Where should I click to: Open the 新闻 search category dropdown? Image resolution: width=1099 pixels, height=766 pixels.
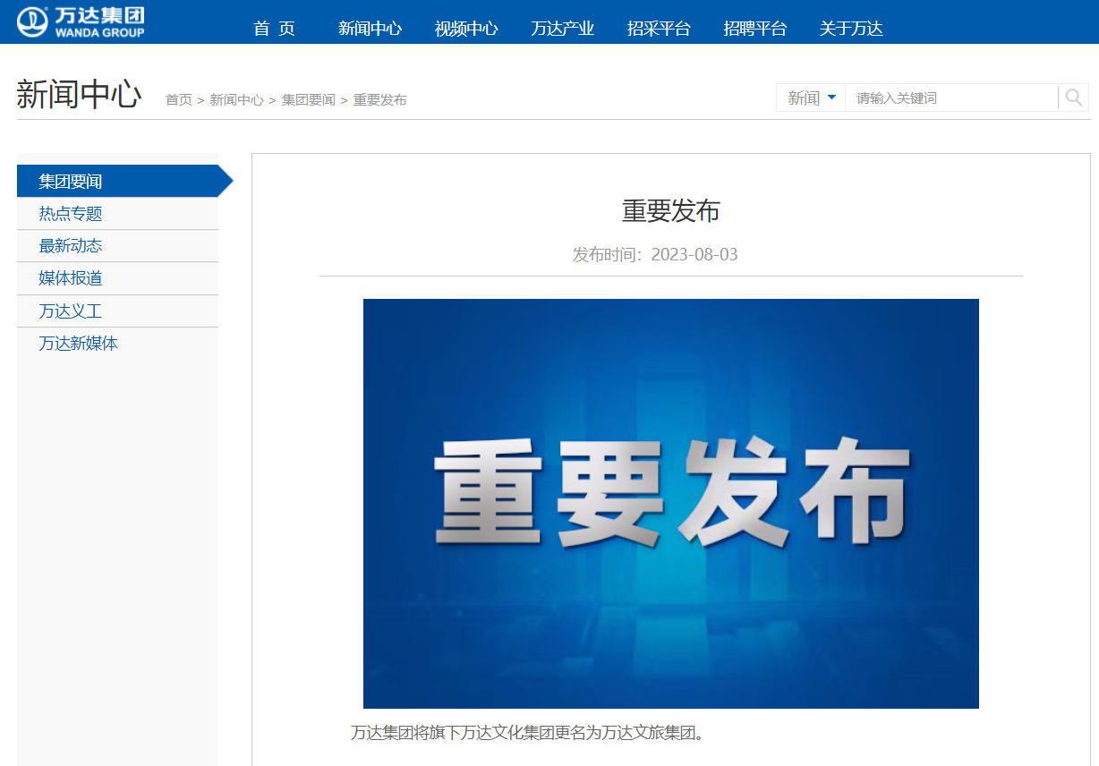811,98
